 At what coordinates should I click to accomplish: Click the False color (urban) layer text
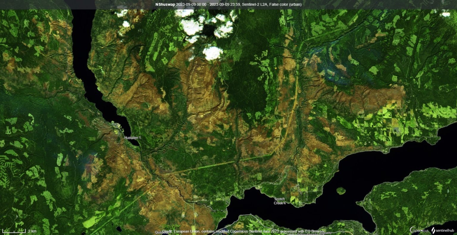pyautogui.click(x=286, y=4)
